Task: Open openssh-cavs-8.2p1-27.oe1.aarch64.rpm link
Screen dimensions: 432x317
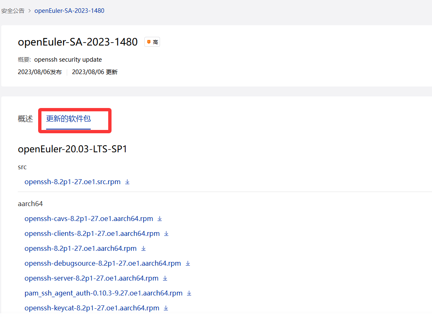Action: (x=89, y=219)
